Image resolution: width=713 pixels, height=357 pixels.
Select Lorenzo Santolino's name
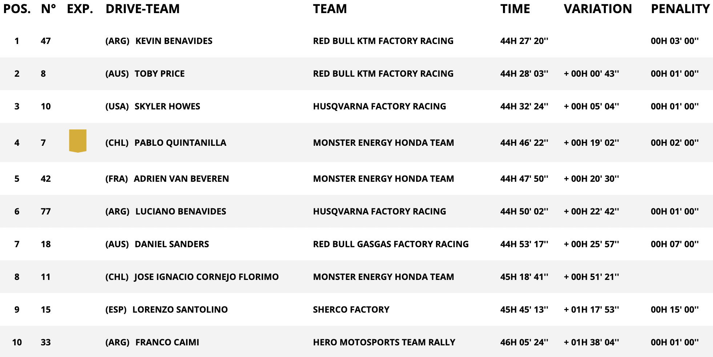click(180, 310)
